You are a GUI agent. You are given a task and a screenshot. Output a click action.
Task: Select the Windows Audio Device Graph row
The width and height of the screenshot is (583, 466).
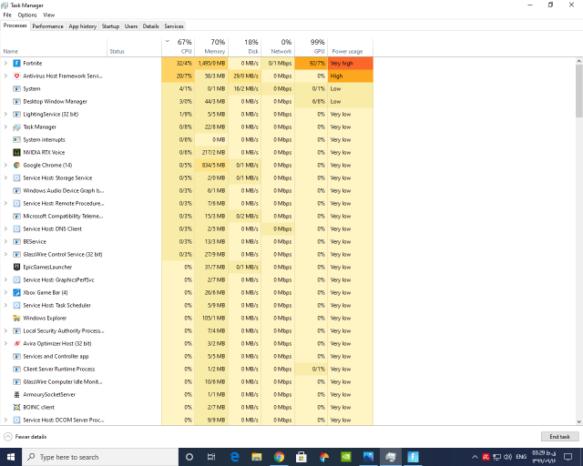[187, 190]
